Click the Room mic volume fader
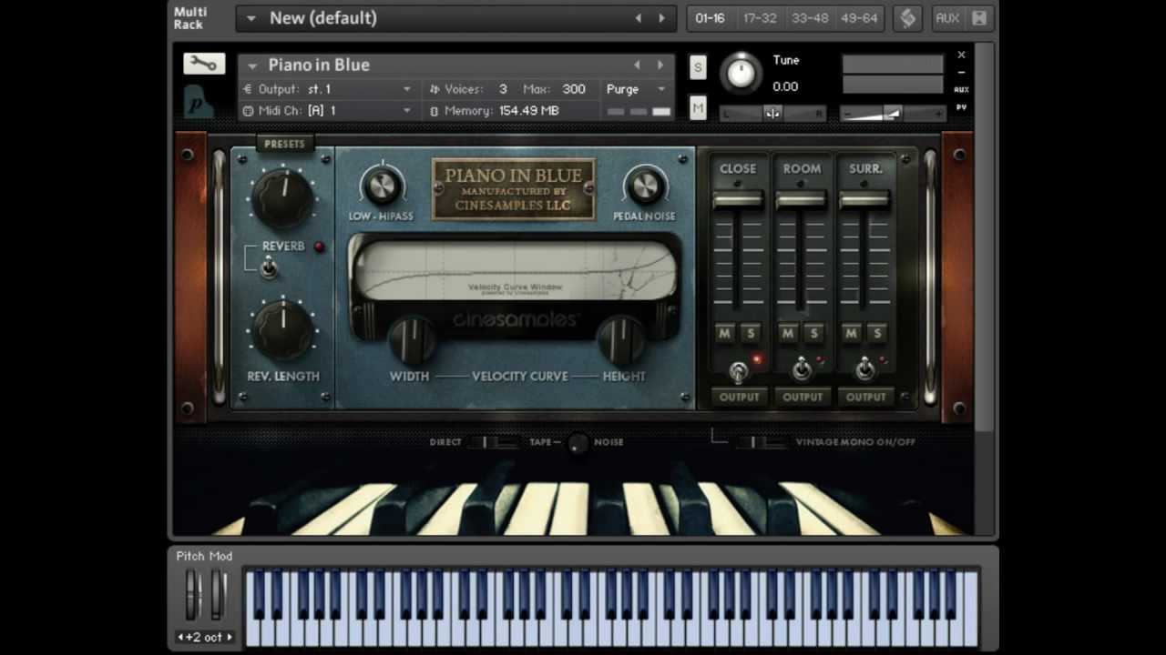 (x=802, y=199)
